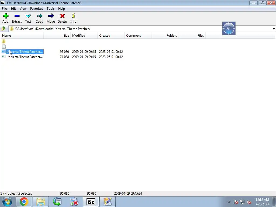The height and width of the screenshot is (207, 276).
Task: Sort by the Modified column header
Action: click(x=84, y=36)
